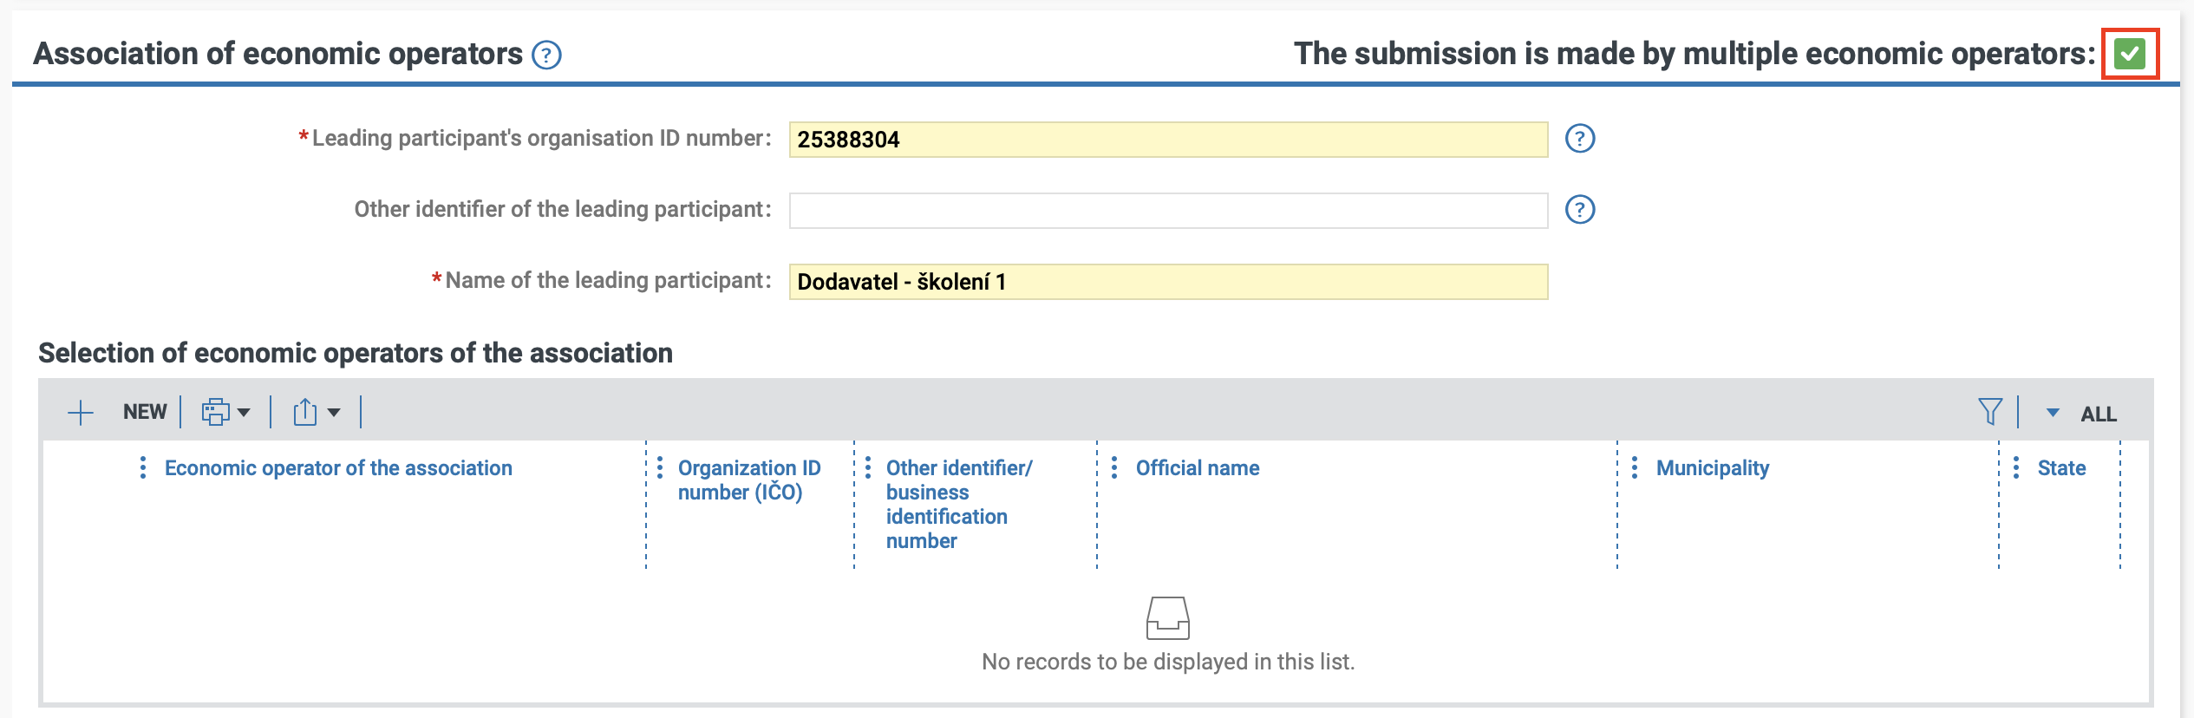2194x718 pixels.
Task: Open help for Other identifier field
Action: point(1579,210)
